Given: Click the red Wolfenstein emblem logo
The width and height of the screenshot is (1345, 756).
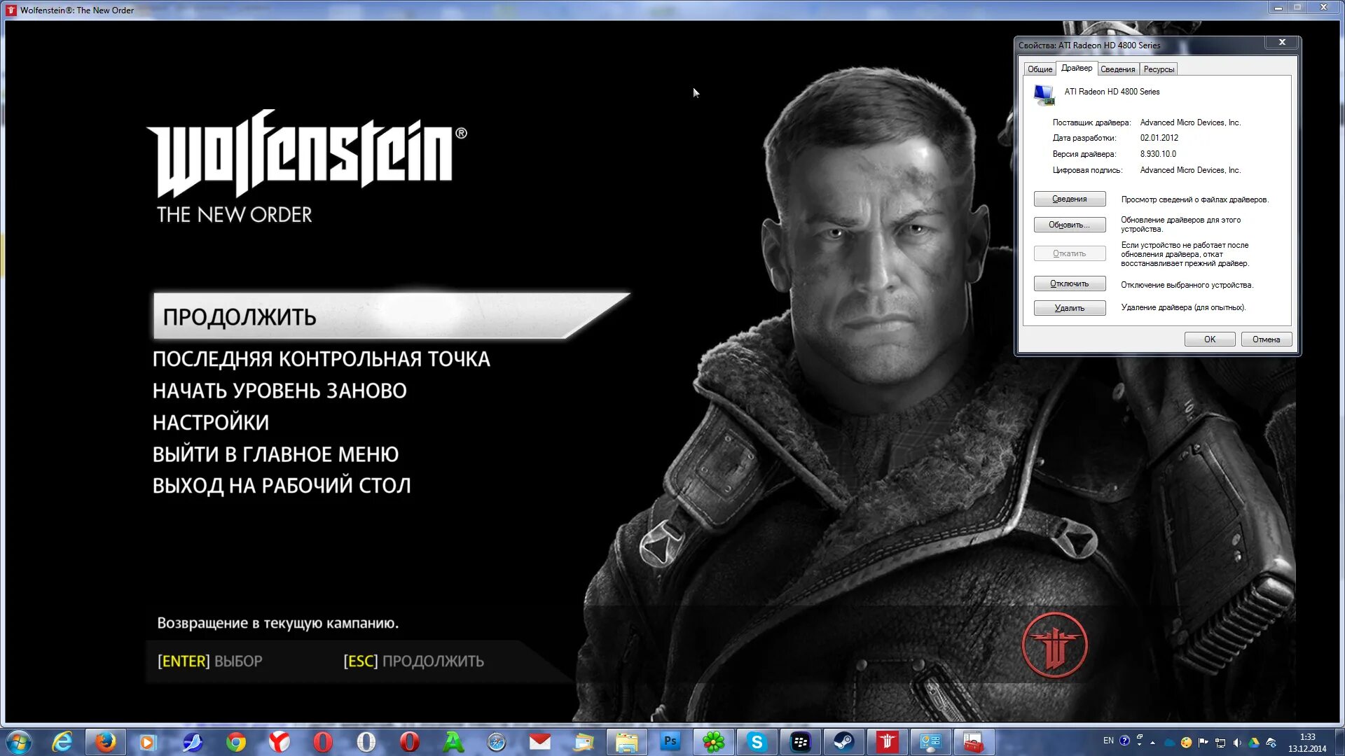Looking at the screenshot, I should (x=1054, y=645).
